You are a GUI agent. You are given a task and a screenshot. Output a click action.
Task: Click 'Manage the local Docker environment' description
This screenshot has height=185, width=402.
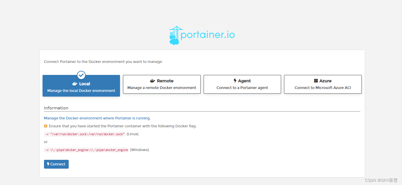tap(81, 91)
